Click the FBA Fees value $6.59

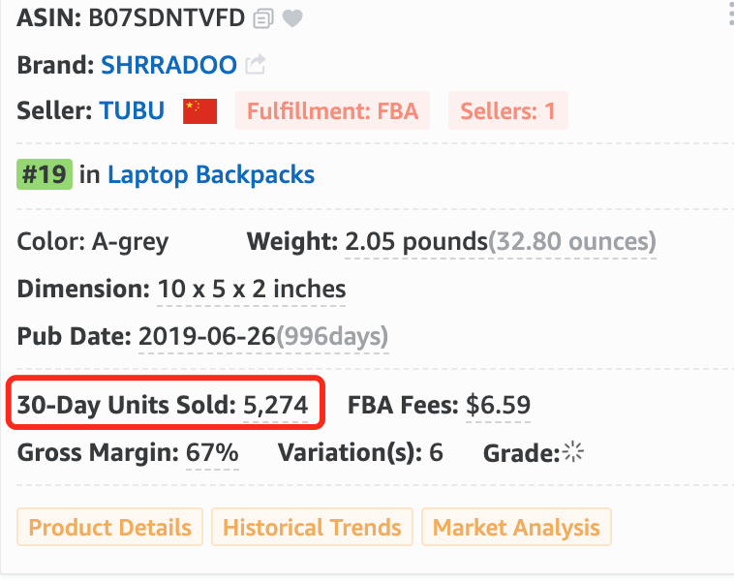(498, 405)
